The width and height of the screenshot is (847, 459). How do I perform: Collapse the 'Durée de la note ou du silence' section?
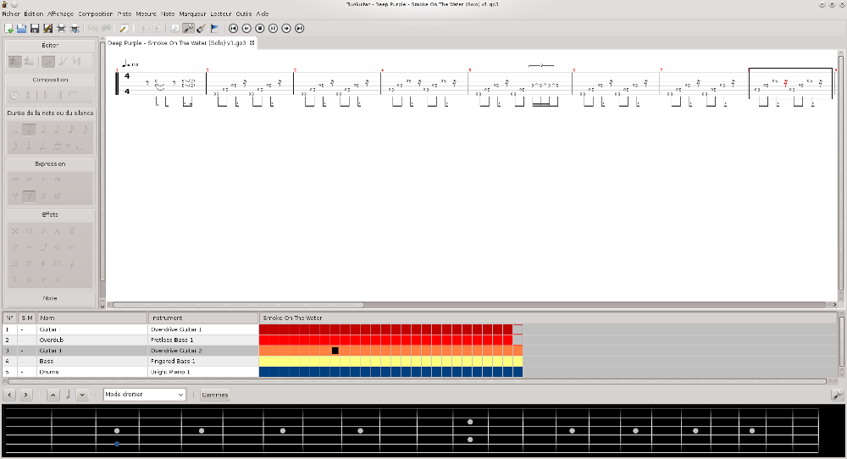pos(51,113)
